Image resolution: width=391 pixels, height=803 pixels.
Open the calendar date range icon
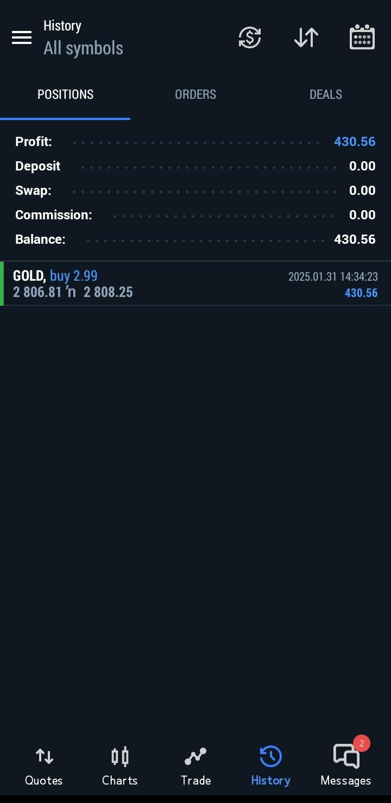362,37
